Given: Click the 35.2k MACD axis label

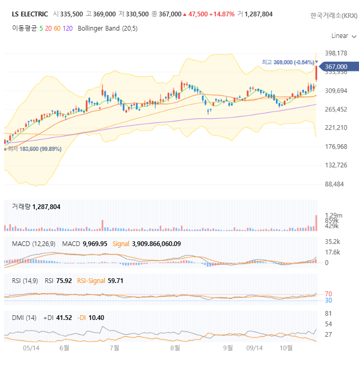Looking at the screenshot, I should [333, 242].
